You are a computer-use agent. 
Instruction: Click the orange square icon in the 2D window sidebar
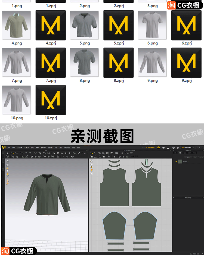(91, 170)
